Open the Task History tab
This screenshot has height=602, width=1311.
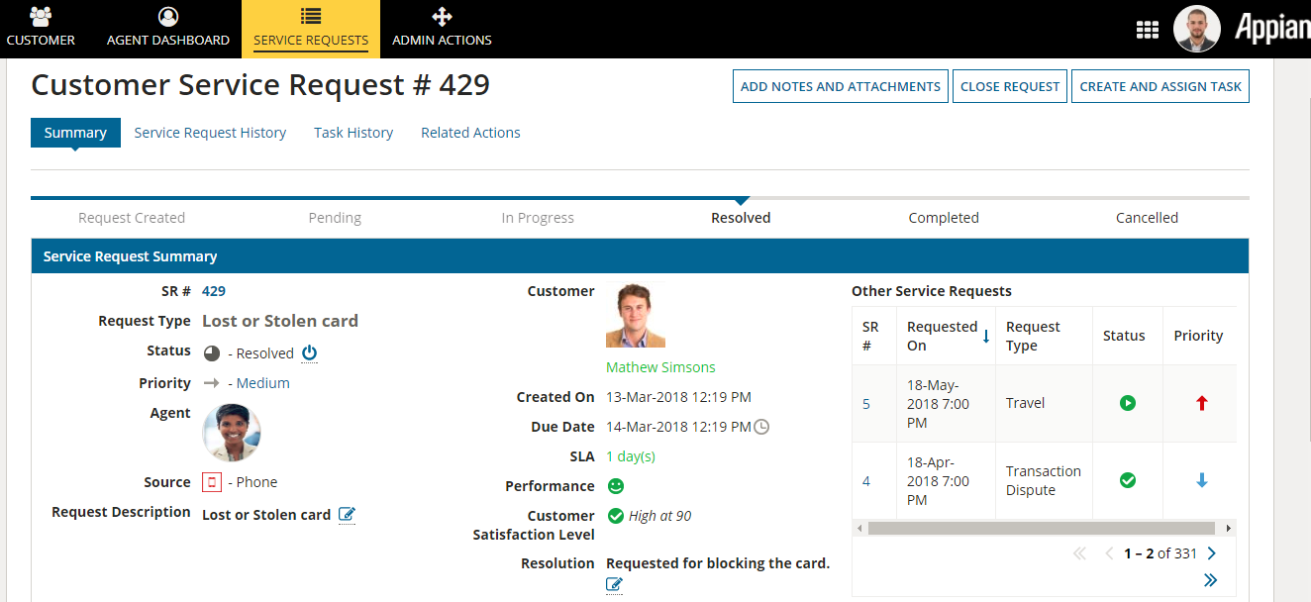353,133
